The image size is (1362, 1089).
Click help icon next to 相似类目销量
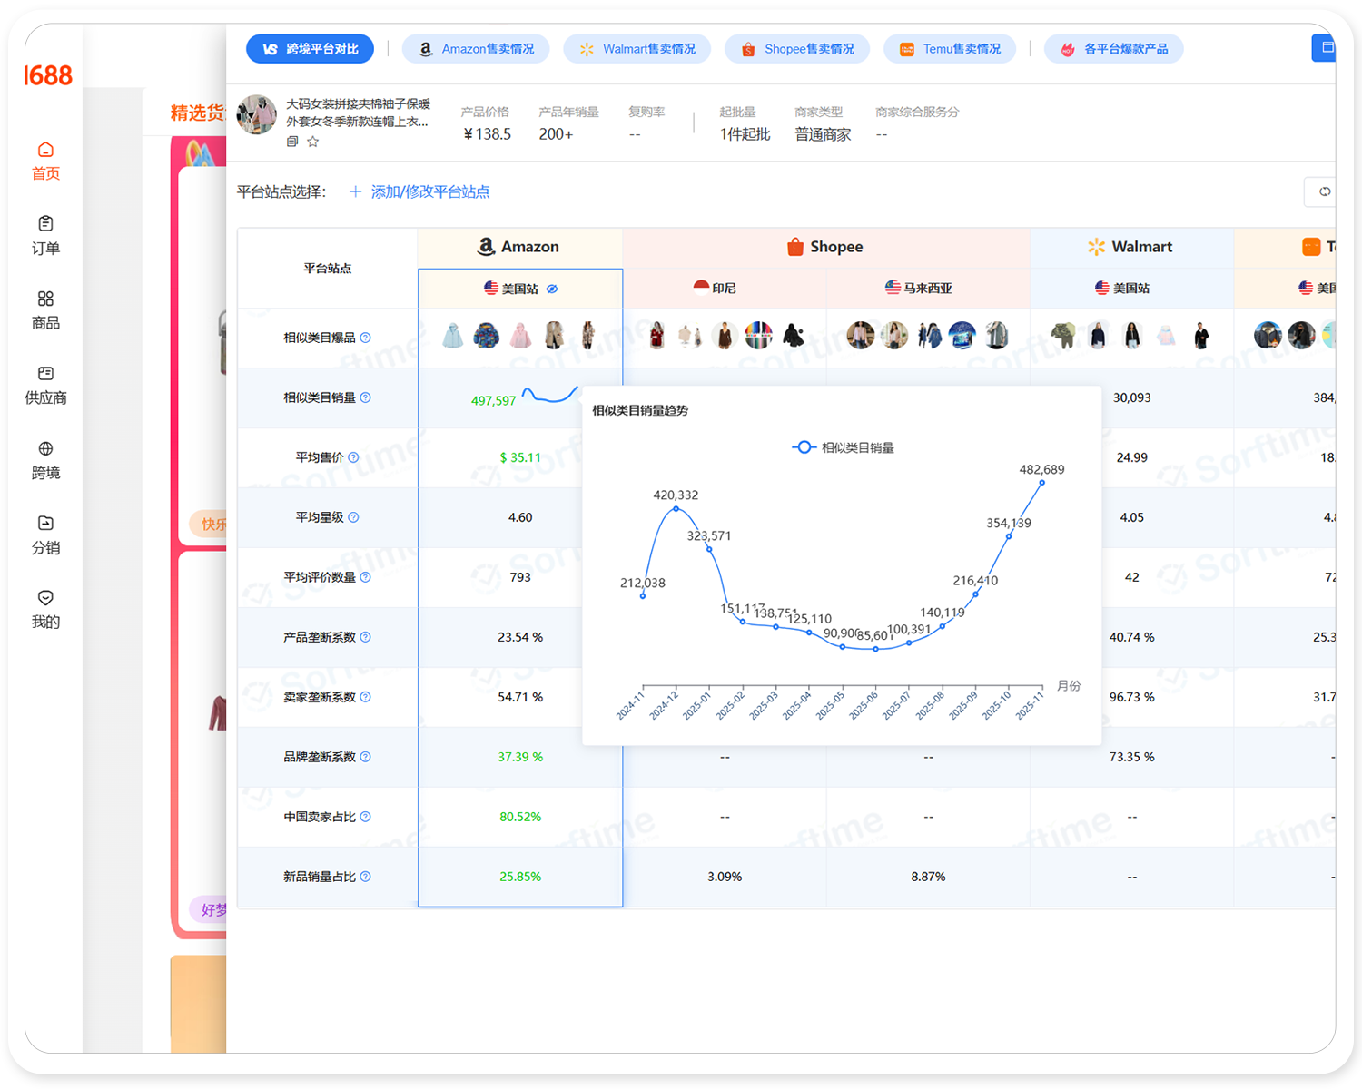coord(366,397)
